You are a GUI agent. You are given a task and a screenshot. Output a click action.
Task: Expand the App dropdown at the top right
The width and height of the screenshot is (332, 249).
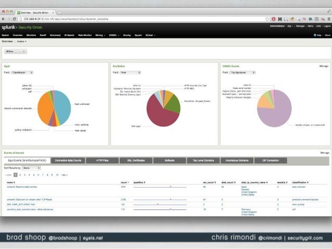click(290, 26)
